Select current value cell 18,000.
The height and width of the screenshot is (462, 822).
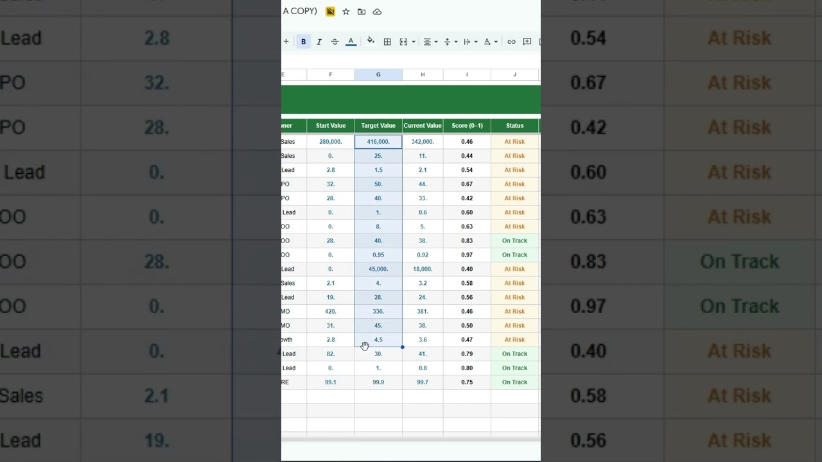[x=423, y=269]
